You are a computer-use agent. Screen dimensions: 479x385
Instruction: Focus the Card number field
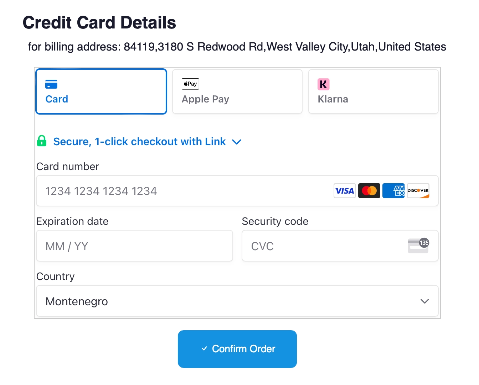click(237, 191)
